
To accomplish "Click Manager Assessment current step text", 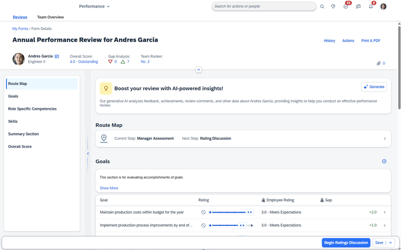I will [155, 139].
